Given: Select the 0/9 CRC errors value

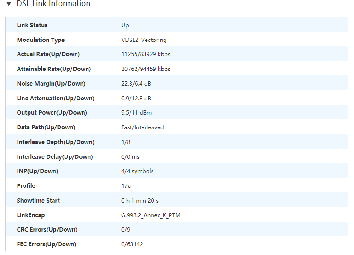Looking at the screenshot, I should [125, 230].
